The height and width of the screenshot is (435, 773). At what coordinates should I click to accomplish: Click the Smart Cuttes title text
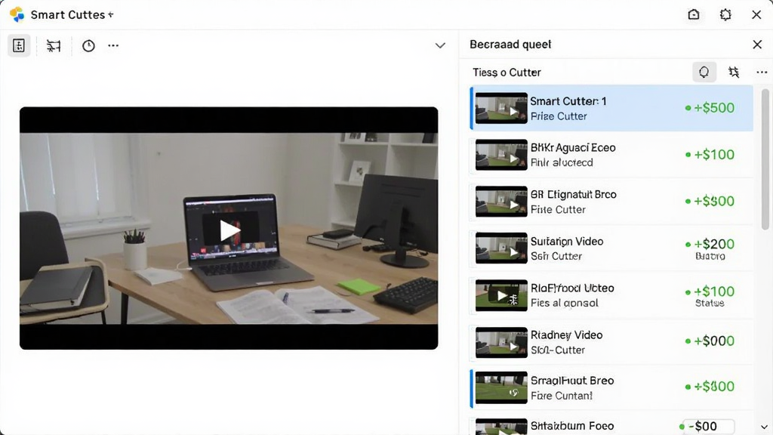click(x=67, y=15)
